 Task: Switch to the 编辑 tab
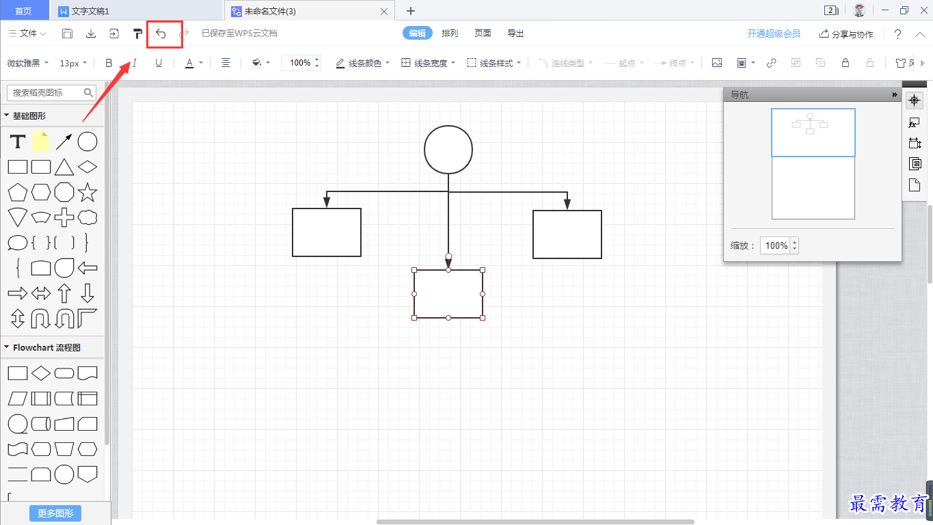[x=418, y=33]
